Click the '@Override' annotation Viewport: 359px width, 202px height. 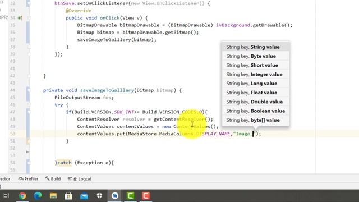tap(79, 11)
